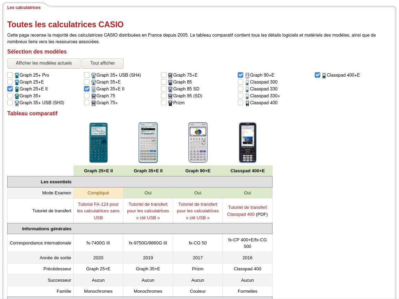Screen dimensions: 399x299
Task: Click the Les essentiels section header
Action: tap(140, 182)
